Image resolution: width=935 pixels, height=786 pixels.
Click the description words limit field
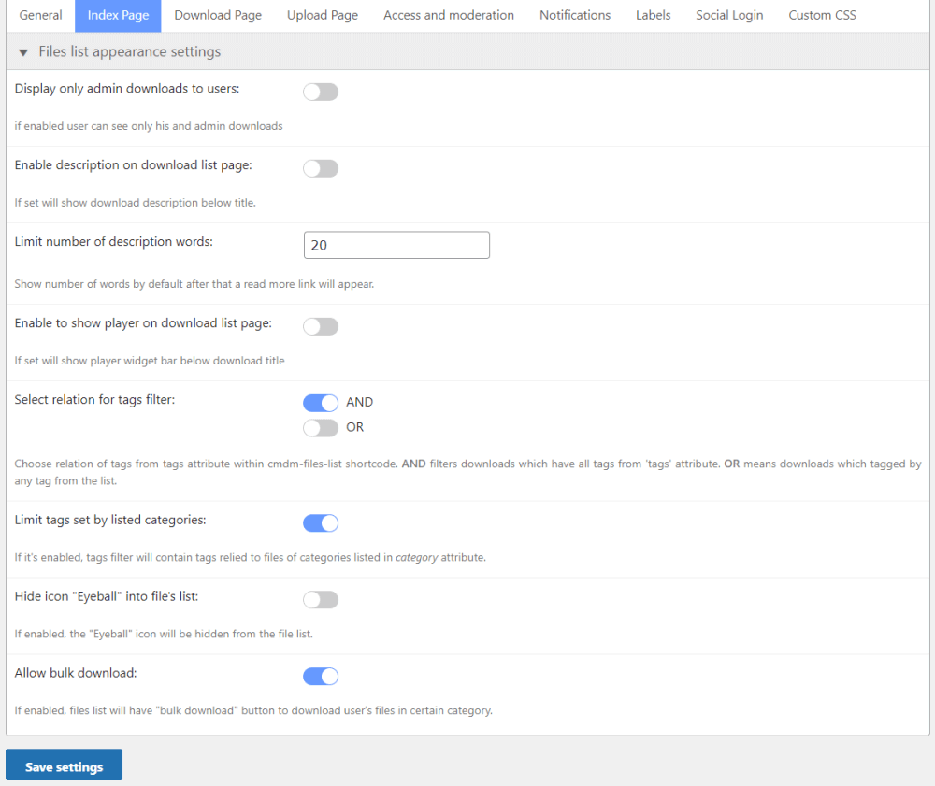(x=396, y=245)
